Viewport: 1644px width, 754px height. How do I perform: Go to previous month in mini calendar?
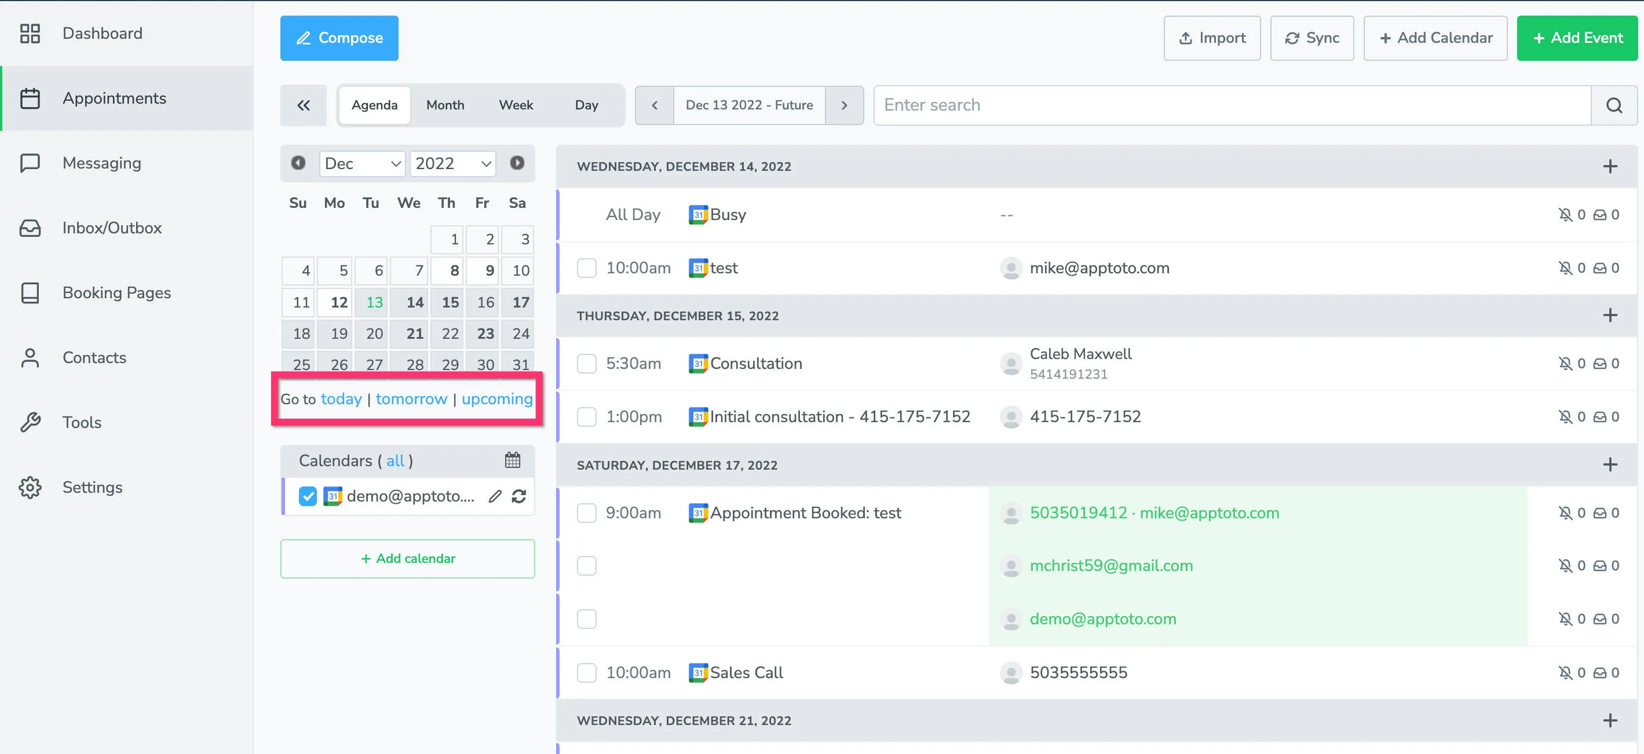tap(298, 163)
